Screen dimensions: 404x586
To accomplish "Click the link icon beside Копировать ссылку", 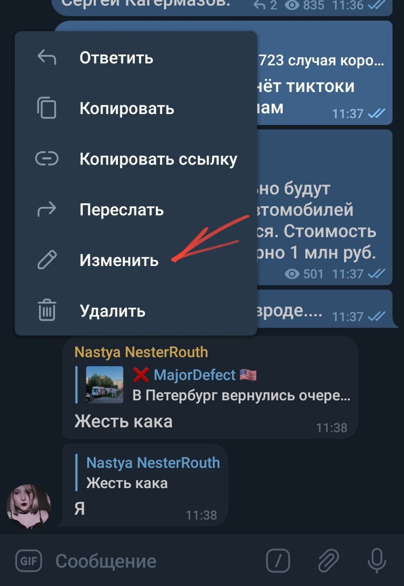I will (x=47, y=159).
